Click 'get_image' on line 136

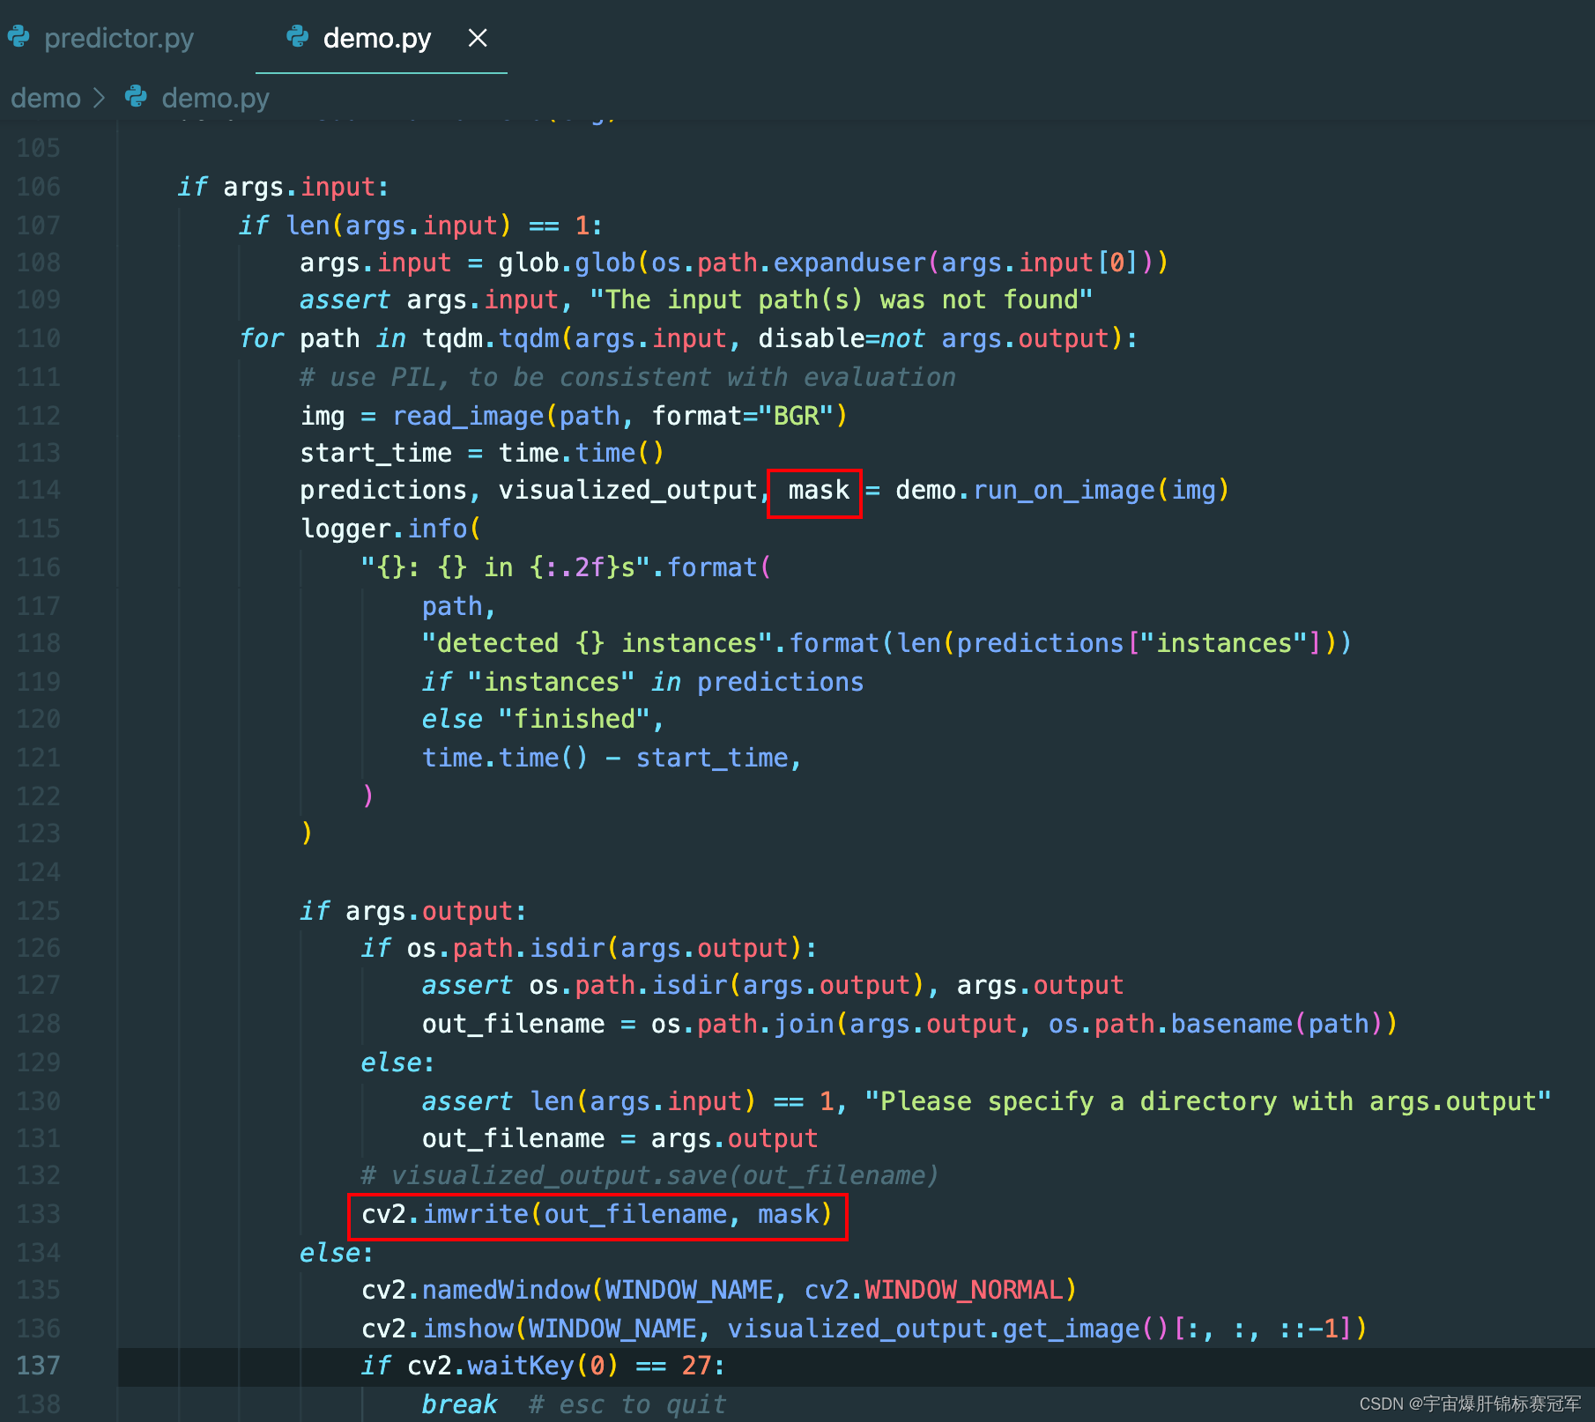pos(1072,1329)
